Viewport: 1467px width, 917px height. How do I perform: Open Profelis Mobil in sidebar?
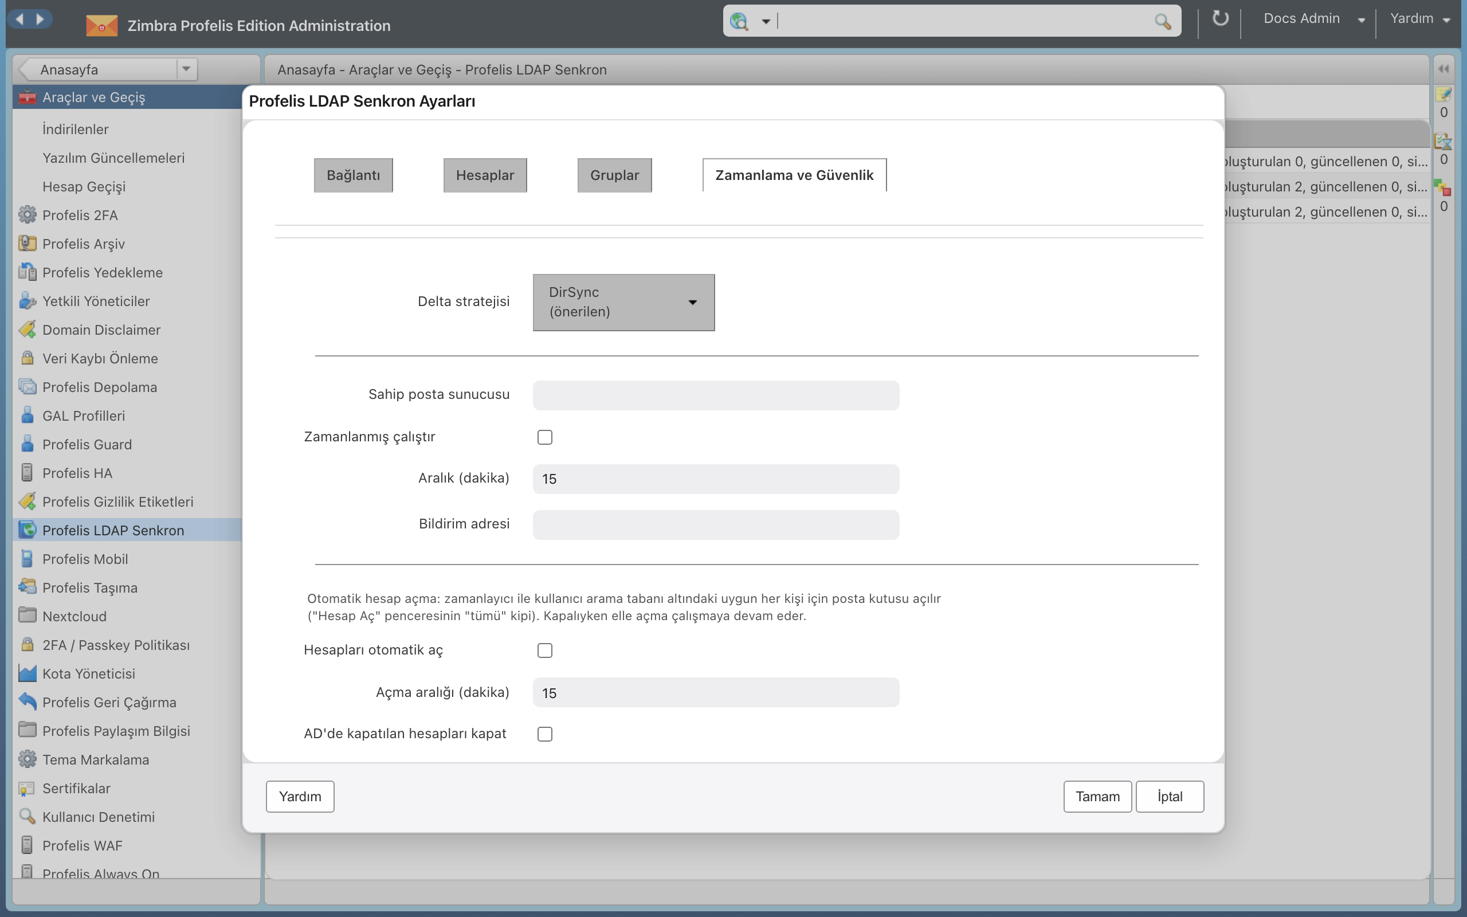[x=85, y=559]
